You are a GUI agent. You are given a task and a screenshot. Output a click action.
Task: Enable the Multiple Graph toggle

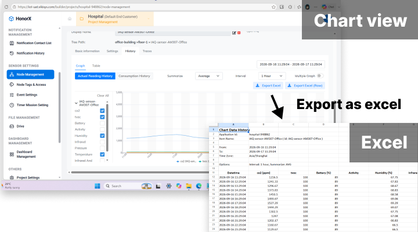[320, 75]
